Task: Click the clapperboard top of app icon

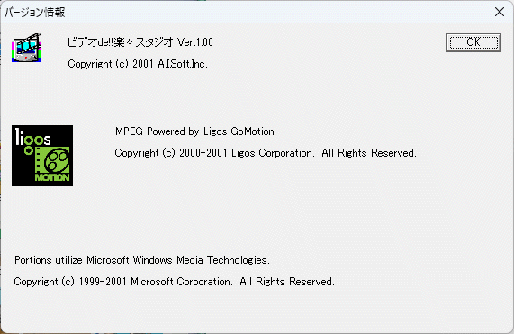Action: point(29,40)
